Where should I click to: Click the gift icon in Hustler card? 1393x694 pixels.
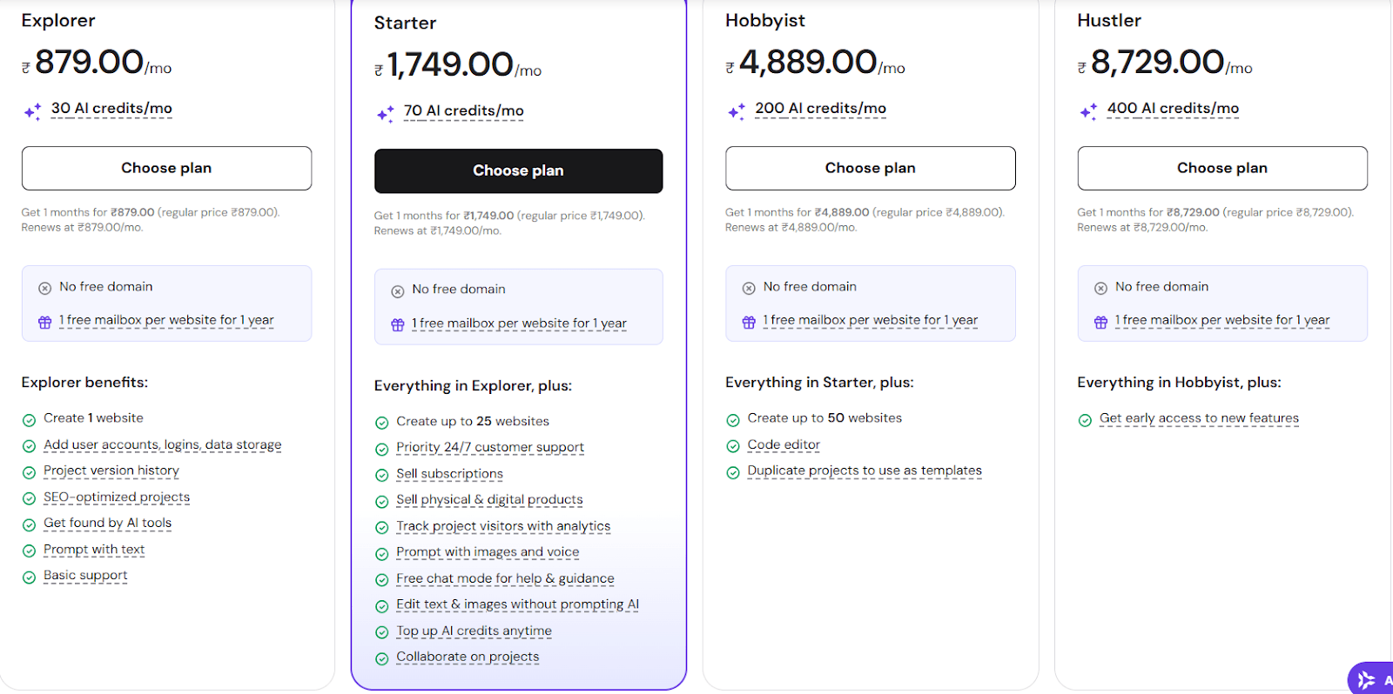coord(1100,322)
